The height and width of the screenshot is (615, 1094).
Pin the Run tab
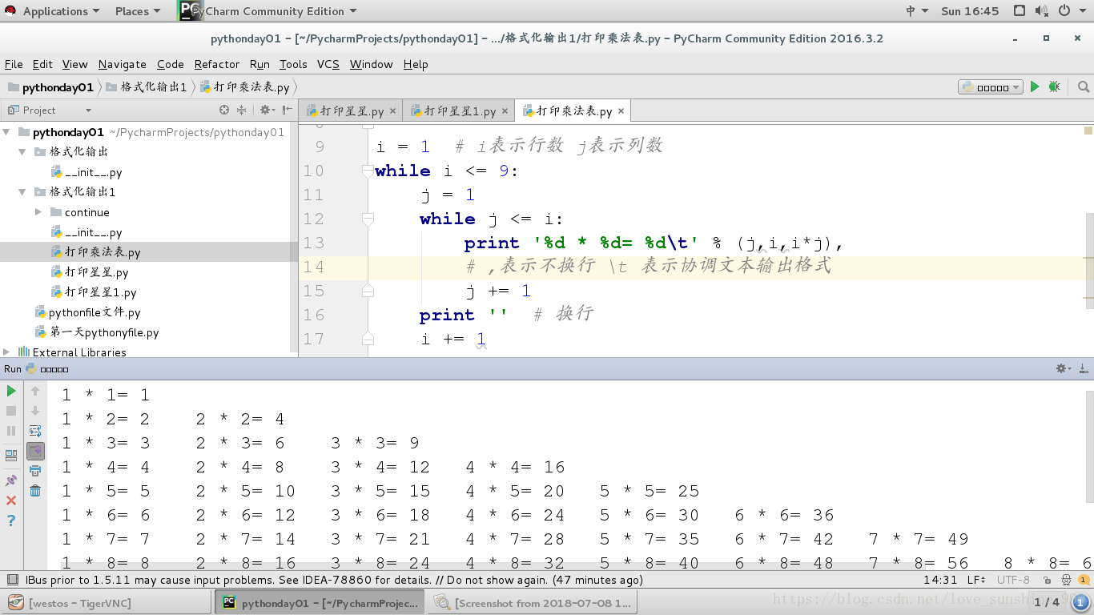(11, 480)
